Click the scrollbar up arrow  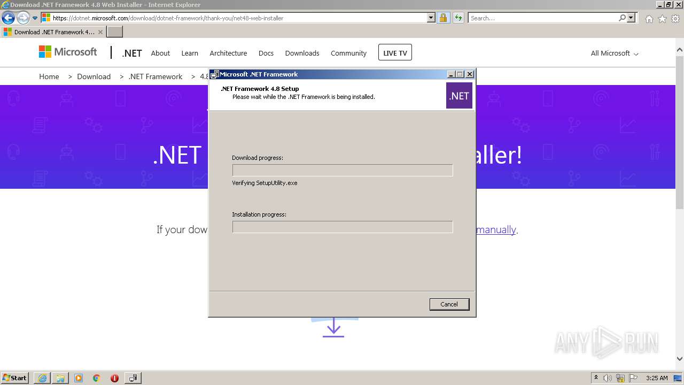click(679, 50)
